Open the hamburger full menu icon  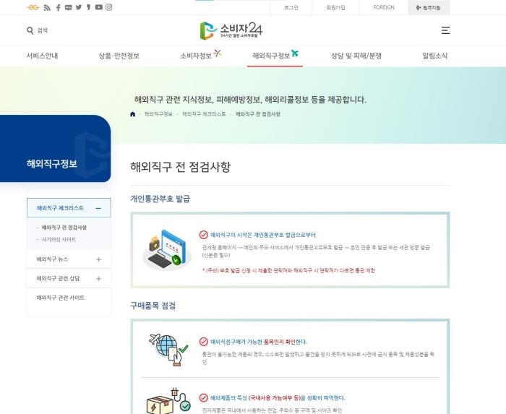pos(445,30)
